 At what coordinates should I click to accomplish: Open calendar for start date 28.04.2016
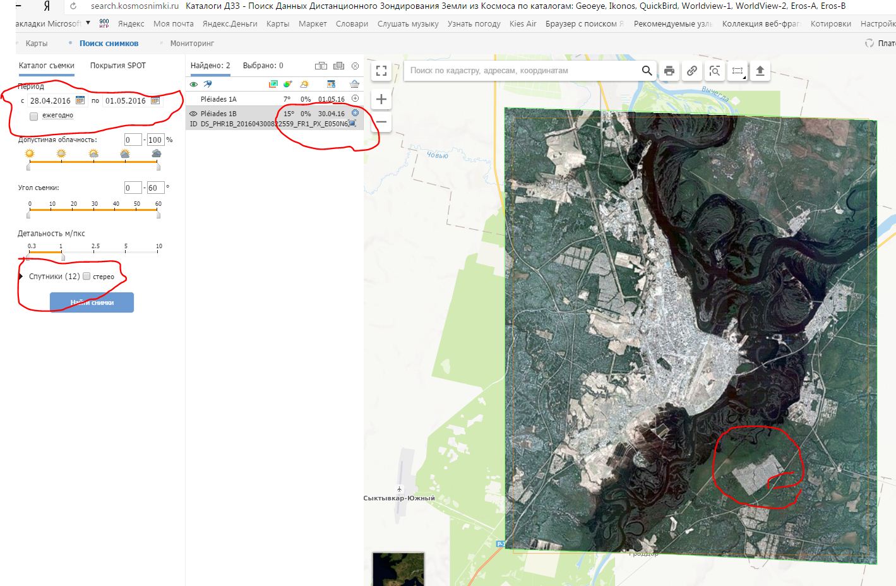coord(80,100)
